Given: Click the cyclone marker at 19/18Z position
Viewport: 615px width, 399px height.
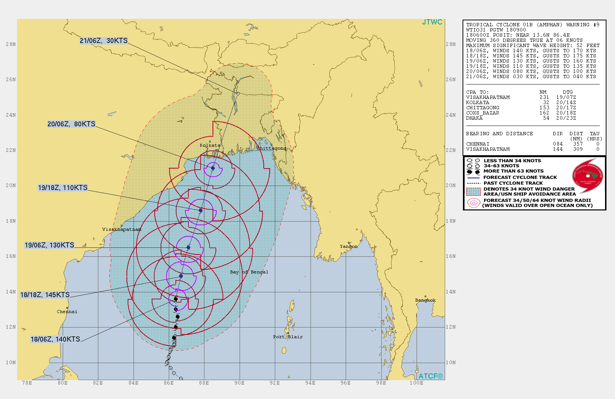Looking at the screenshot, I should (201, 210).
